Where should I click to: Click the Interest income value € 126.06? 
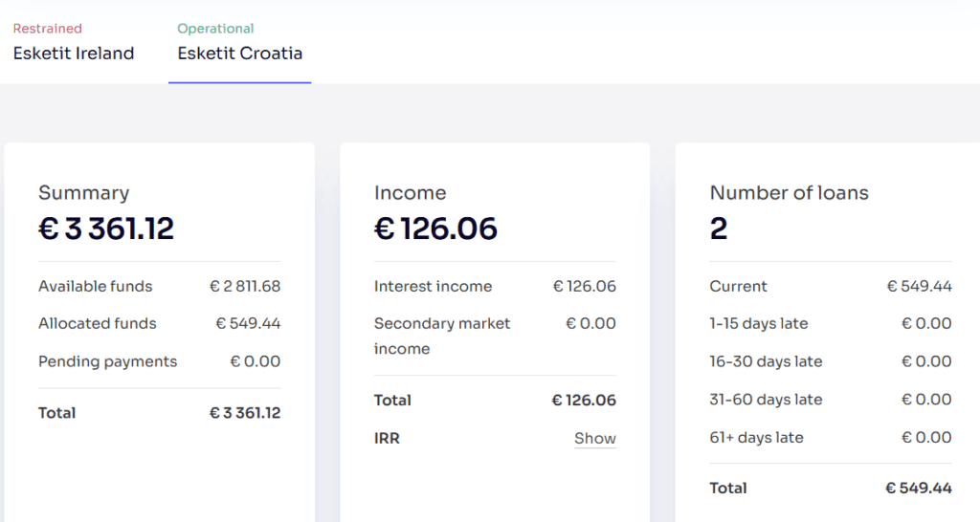tap(585, 286)
